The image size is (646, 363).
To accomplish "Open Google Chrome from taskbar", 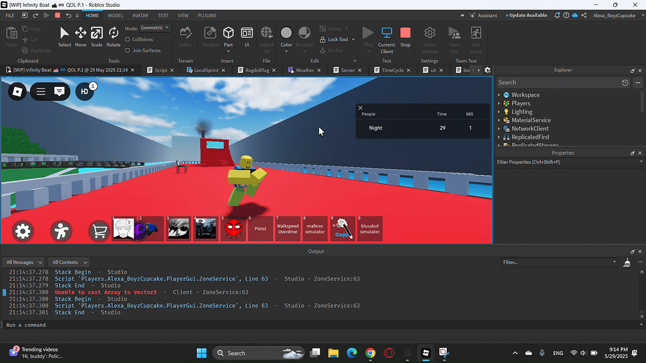I will [370, 353].
